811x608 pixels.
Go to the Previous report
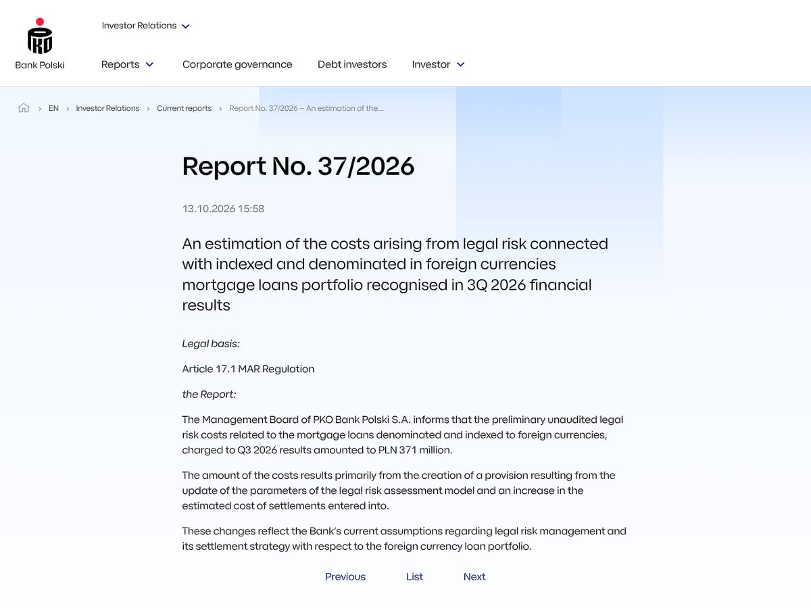(345, 577)
